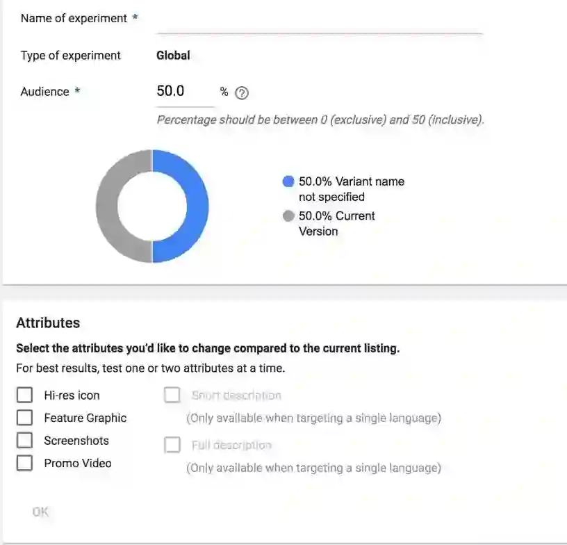Click the percentage range hint text
The image size is (567, 545).
[x=320, y=120]
